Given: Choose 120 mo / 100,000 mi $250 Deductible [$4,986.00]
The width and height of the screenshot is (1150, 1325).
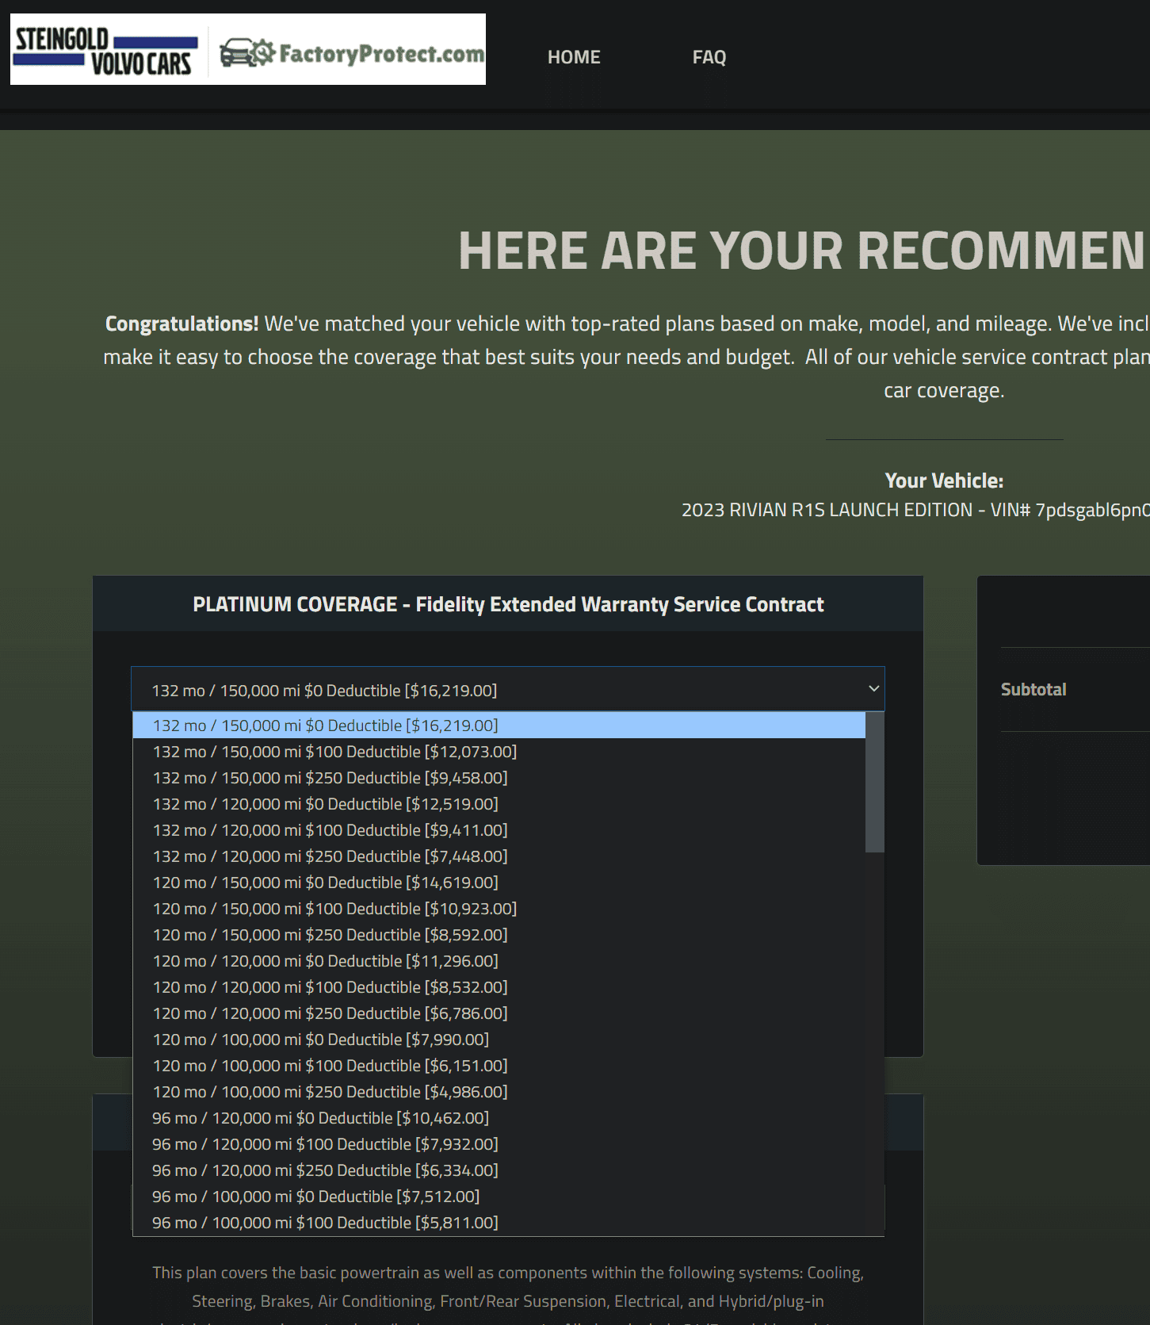Looking at the screenshot, I should pos(499,1092).
